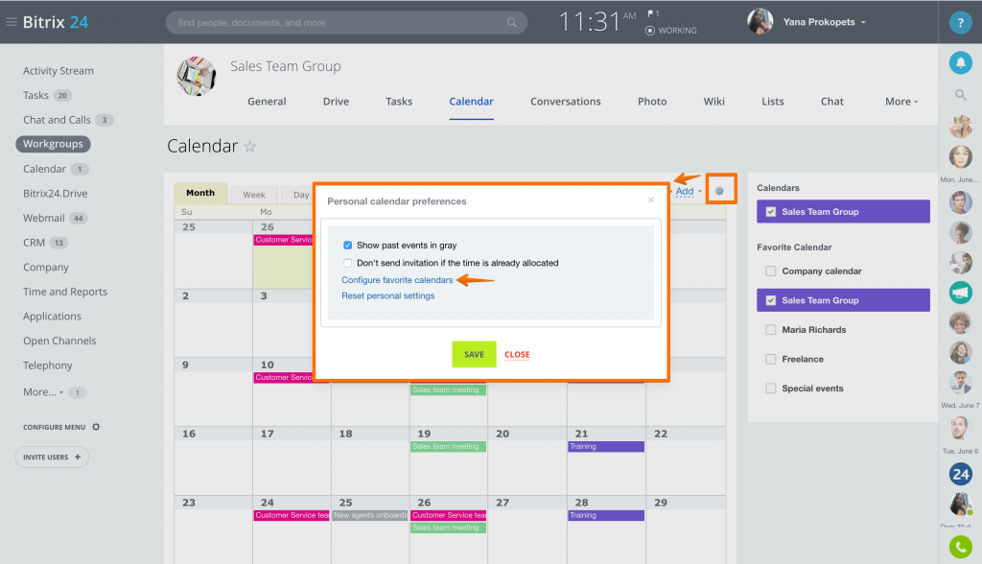Click the teal announcement chat icon
This screenshot has height=564, width=982.
[x=960, y=293]
